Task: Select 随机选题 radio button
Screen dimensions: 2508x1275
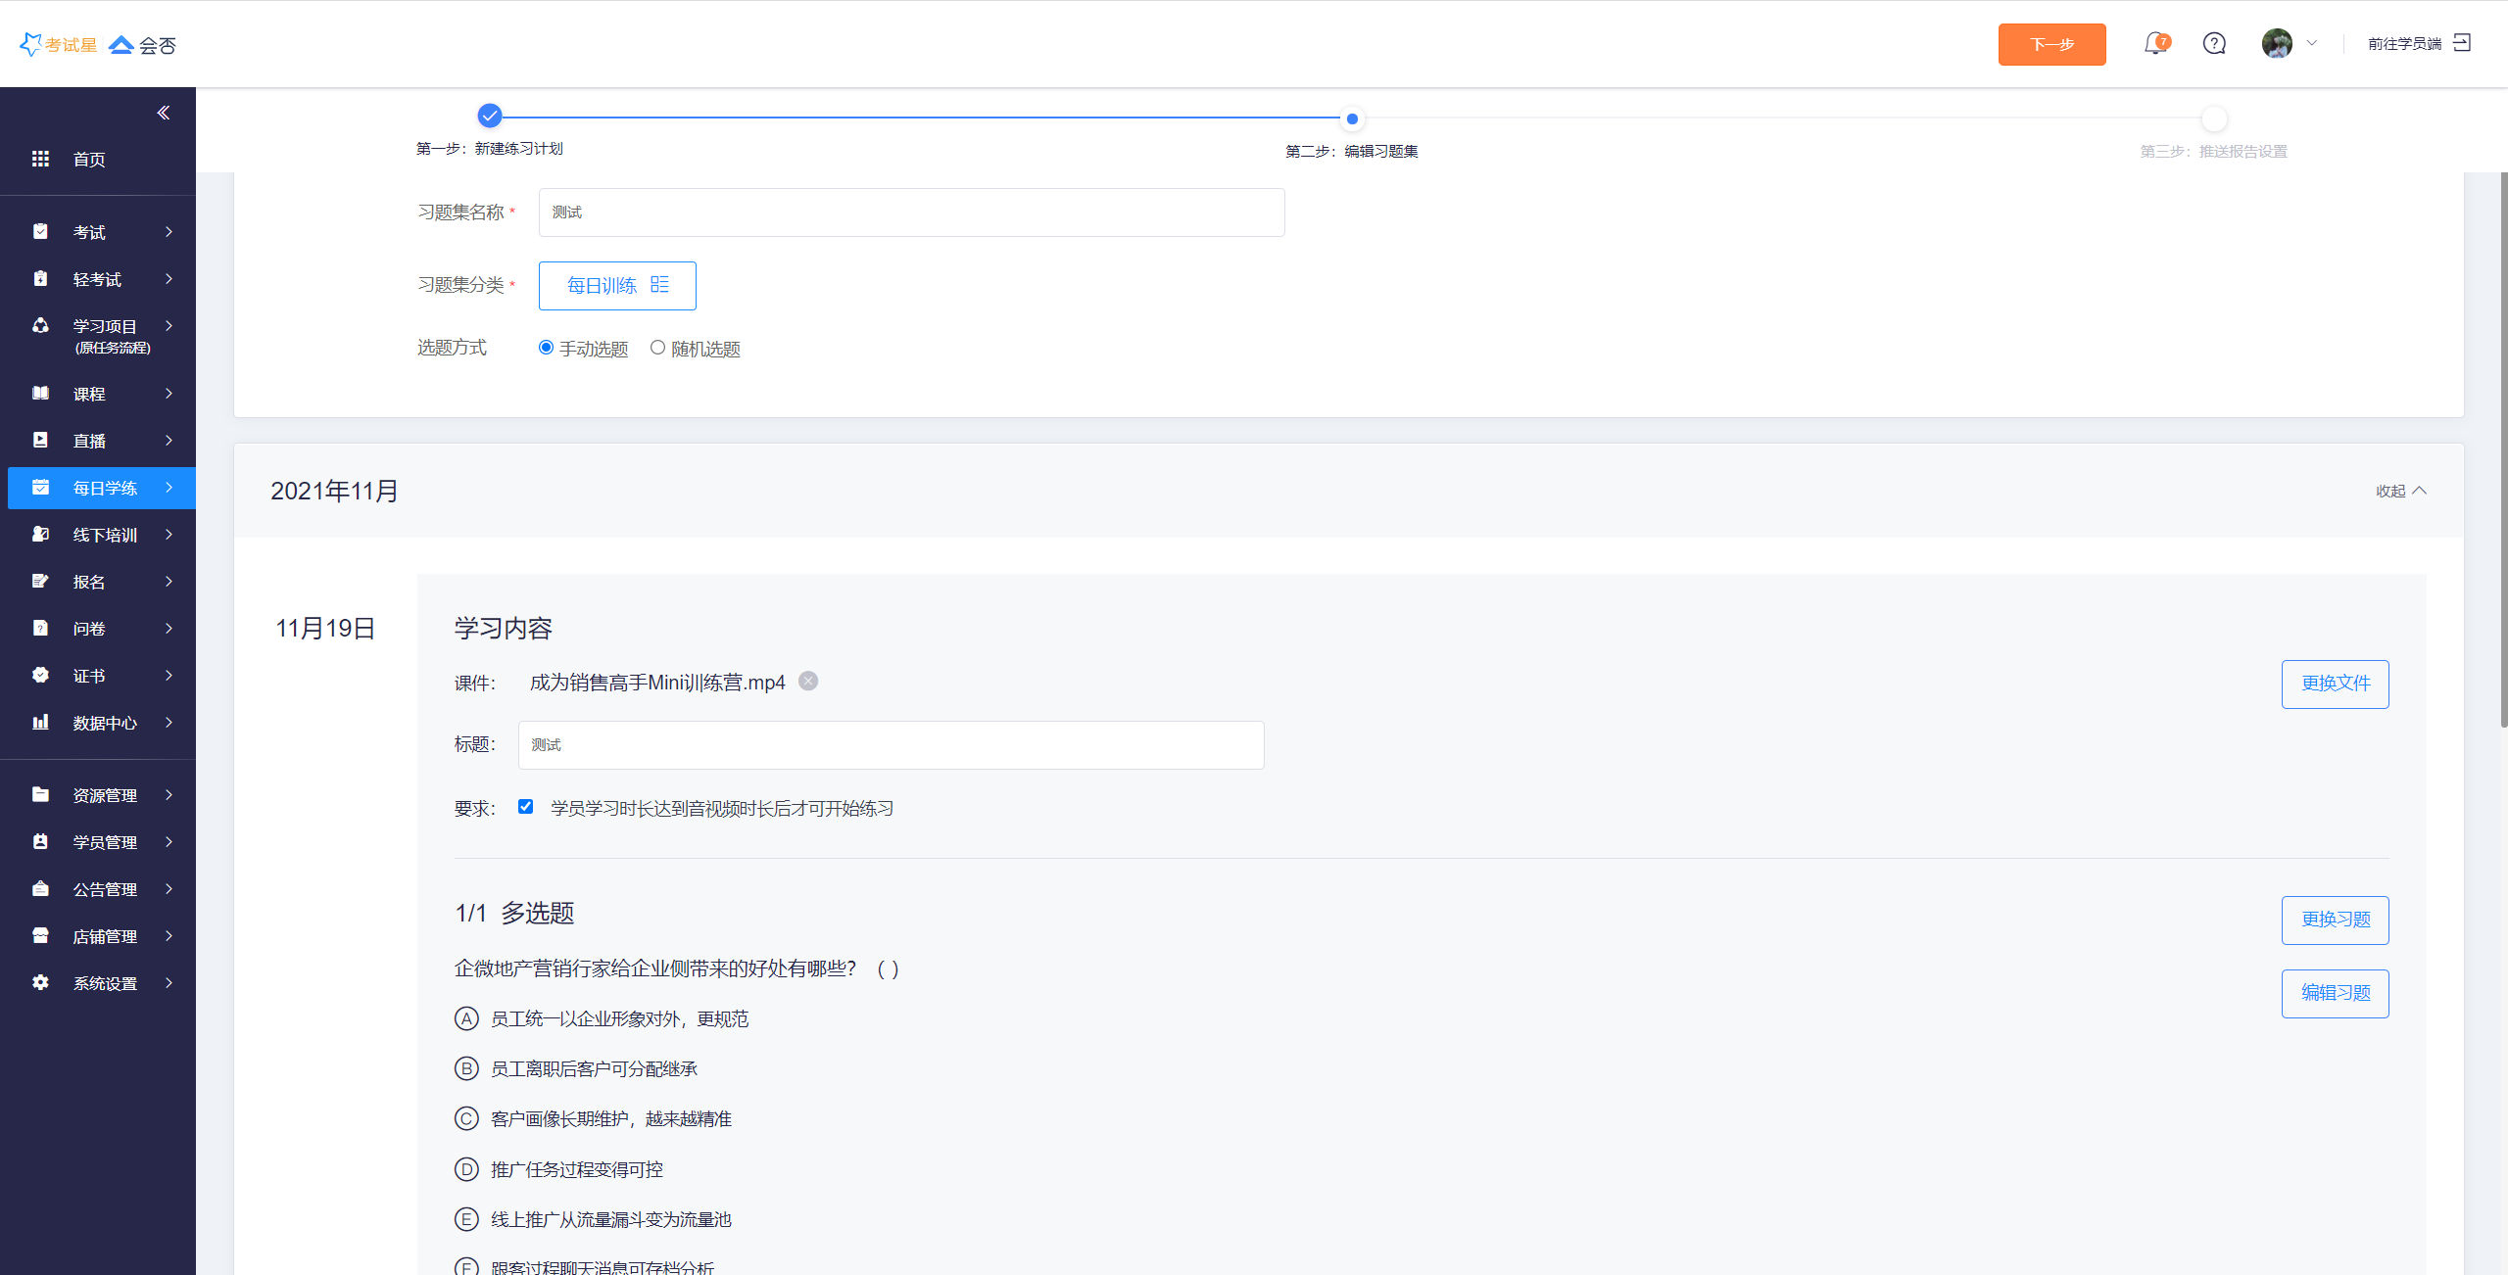Action: (x=657, y=348)
